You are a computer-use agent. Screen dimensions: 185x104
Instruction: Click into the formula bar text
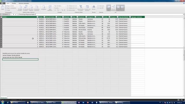tap(27, 14)
